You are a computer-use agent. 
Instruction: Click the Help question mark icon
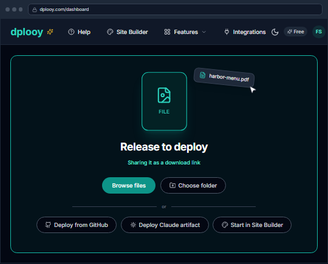click(x=71, y=32)
